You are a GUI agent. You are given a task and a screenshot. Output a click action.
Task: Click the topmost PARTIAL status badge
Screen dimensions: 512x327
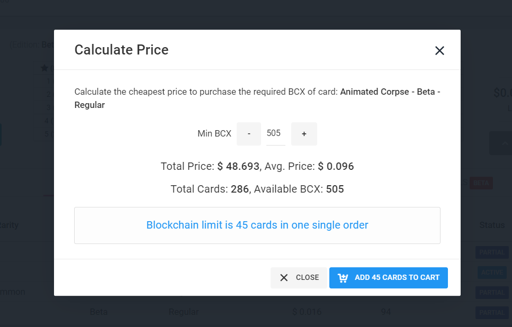point(492,252)
